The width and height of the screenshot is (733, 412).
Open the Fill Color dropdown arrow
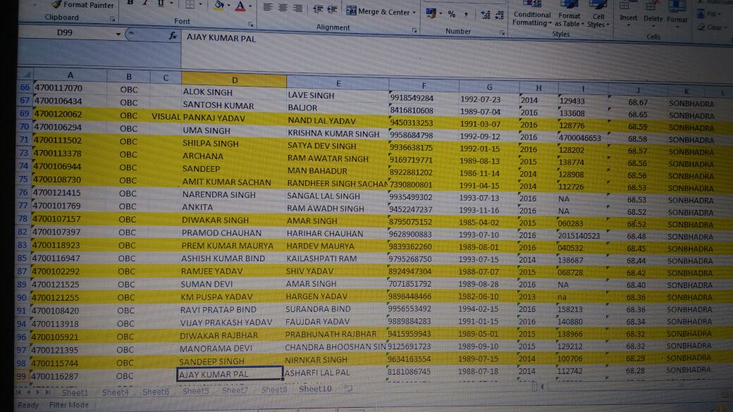coord(229,6)
